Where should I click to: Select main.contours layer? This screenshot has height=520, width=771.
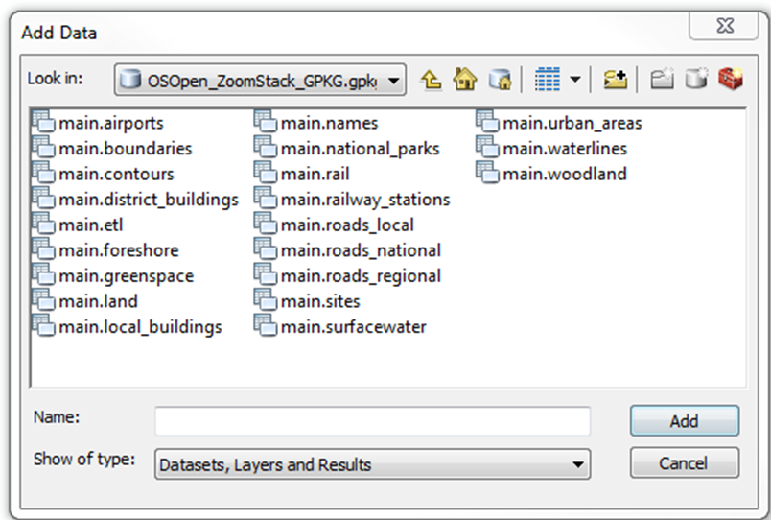click(104, 174)
